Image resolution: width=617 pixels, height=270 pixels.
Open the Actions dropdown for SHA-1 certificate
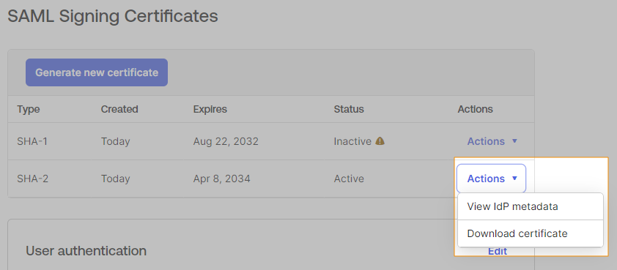pos(492,141)
